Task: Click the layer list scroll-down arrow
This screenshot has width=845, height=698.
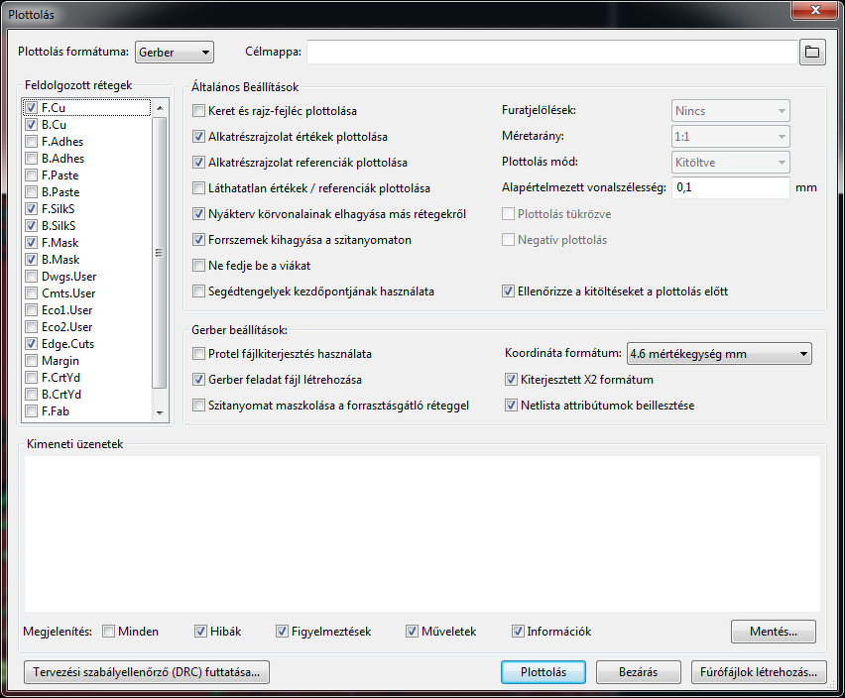Action: pyautogui.click(x=160, y=413)
